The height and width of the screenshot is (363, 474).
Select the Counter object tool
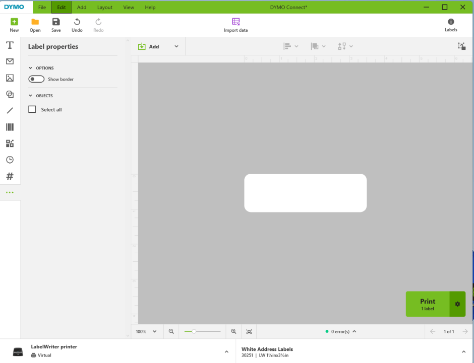click(10, 176)
